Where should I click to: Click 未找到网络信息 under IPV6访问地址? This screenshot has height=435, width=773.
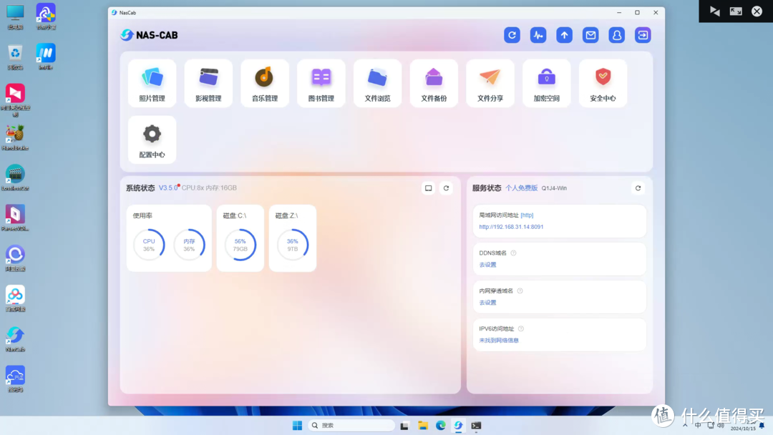click(499, 341)
